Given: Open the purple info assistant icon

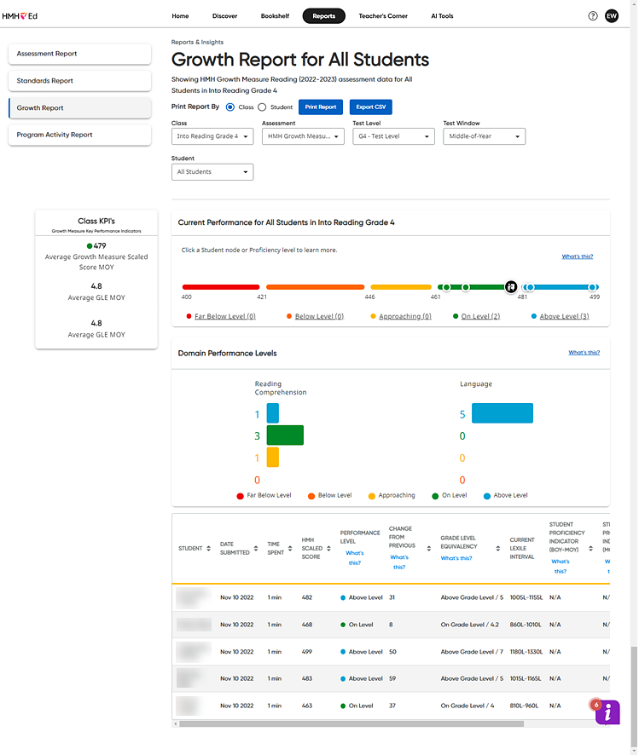Looking at the screenshot, I should coord(607,712).
